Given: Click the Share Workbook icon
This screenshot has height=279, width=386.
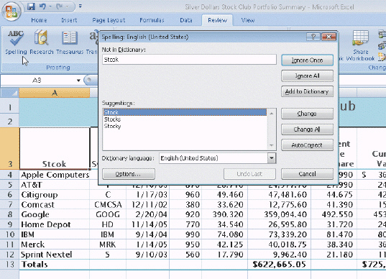Looking at the screenshot, I should 360,45.
